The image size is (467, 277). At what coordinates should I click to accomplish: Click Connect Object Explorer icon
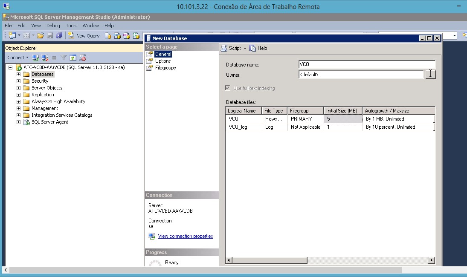(36, 58)
